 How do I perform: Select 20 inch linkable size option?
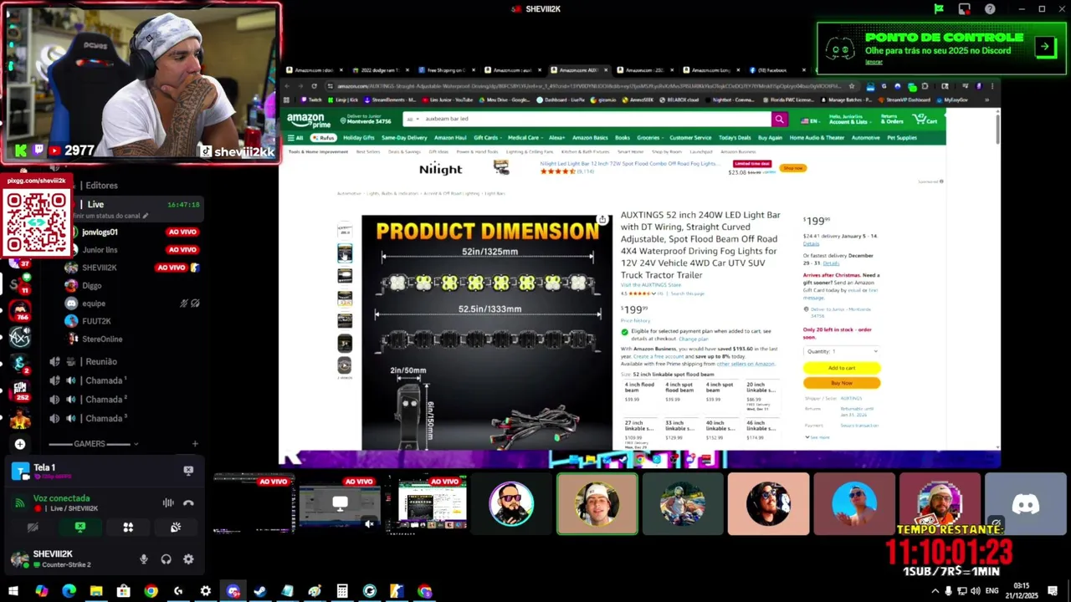[x=761, y=395]
